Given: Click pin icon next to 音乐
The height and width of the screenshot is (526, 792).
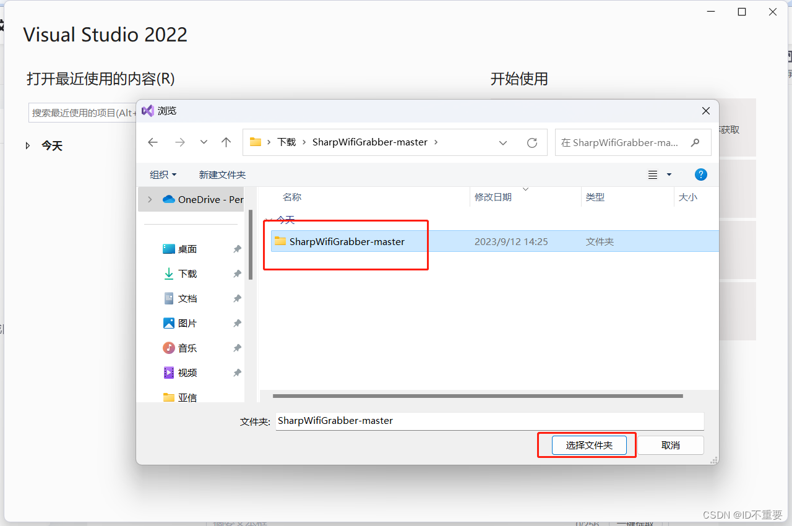Looking at the screenshot, I should coord(237,348).
